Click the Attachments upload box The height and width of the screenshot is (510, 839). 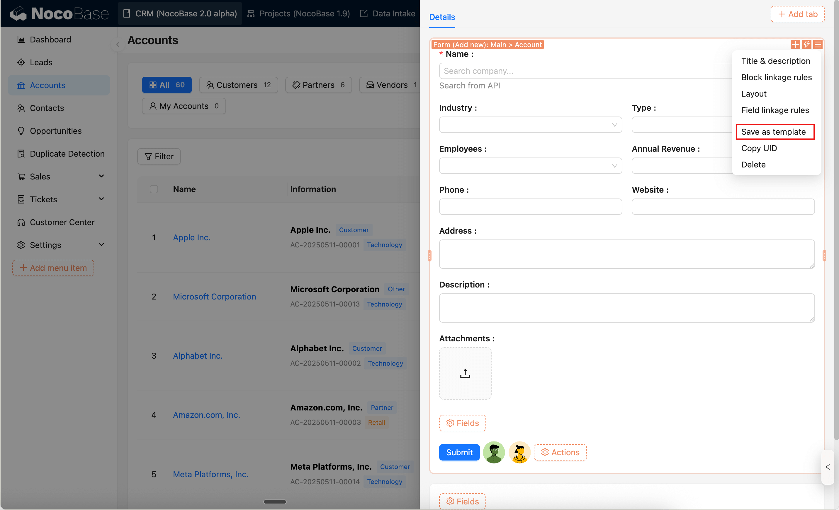click(x=465, y=373)
